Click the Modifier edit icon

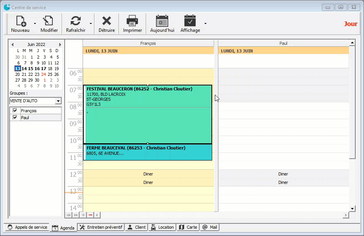(x=49, y=21)
